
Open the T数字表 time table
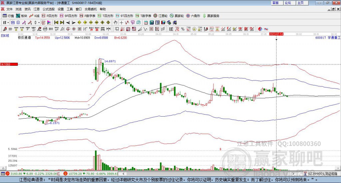(x=143, y=16)
